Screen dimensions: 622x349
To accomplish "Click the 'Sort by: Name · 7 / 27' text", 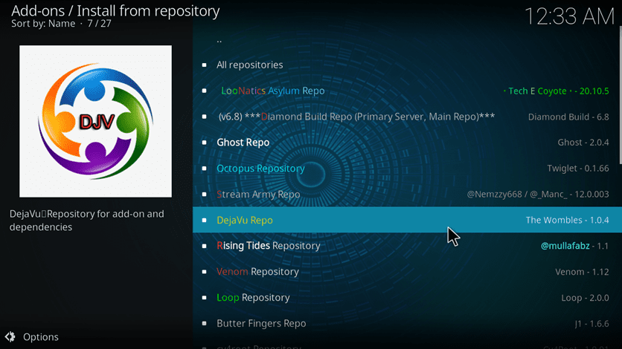I will pos(61,23).
